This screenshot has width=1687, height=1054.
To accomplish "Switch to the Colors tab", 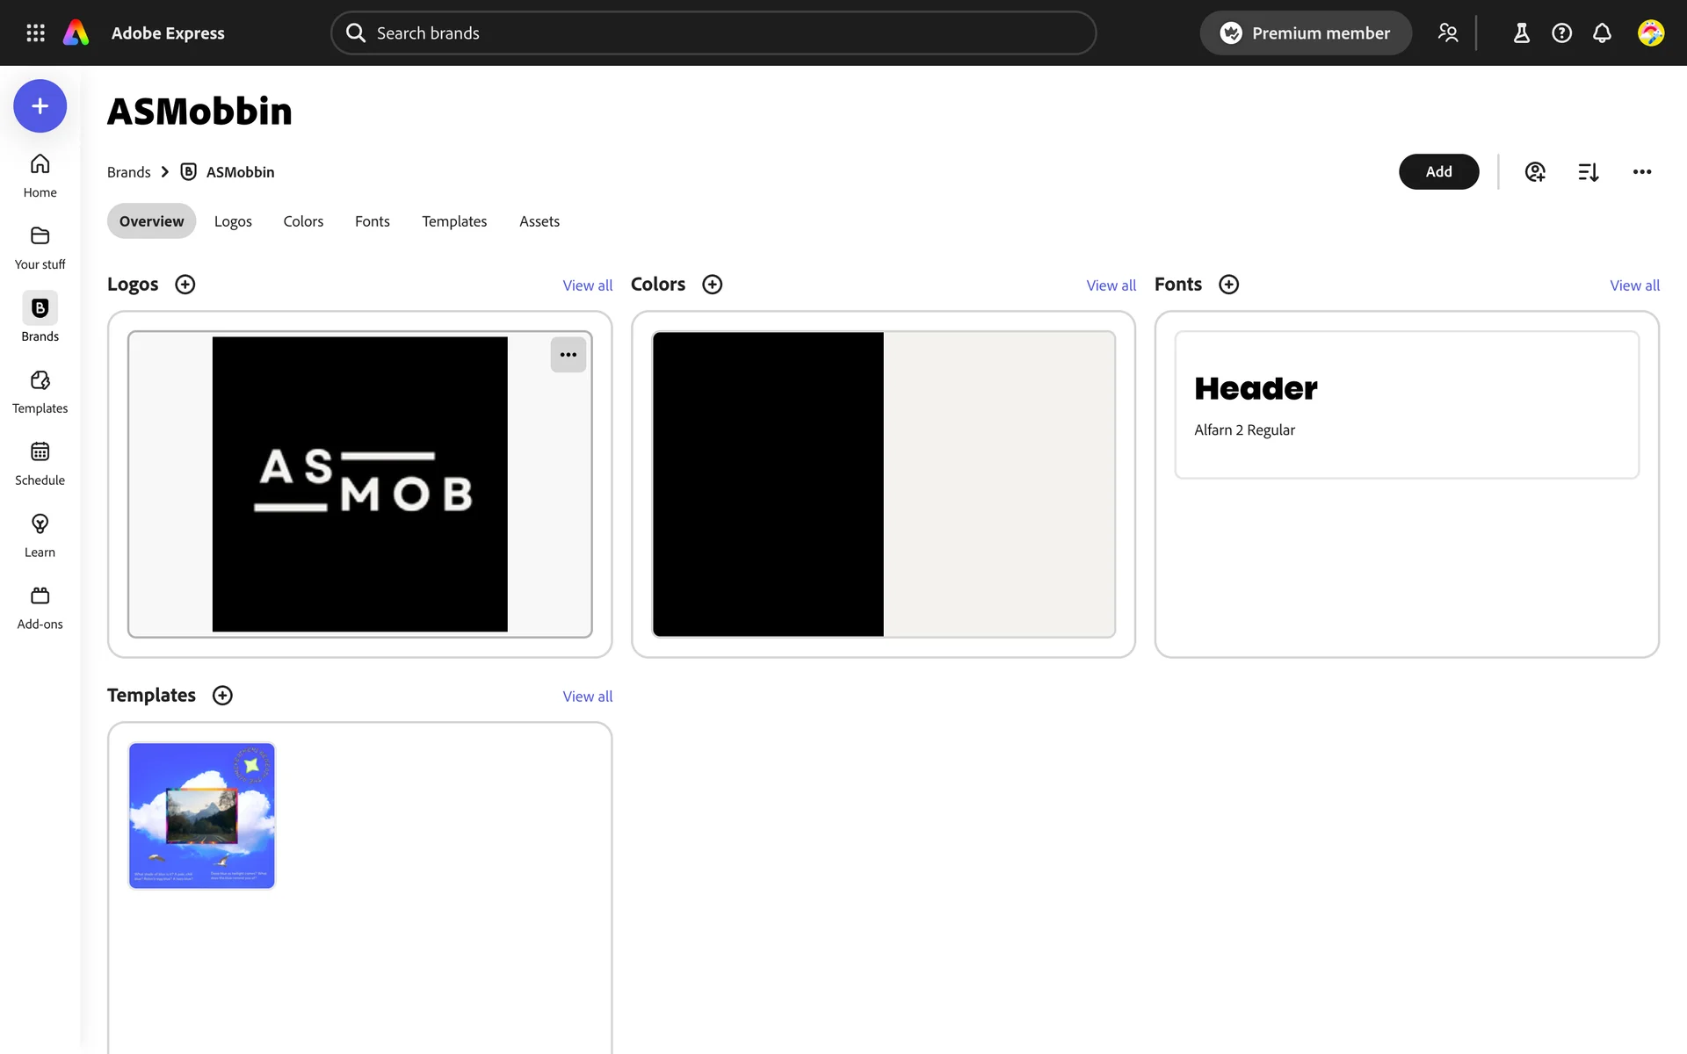I will pos(303,221).
